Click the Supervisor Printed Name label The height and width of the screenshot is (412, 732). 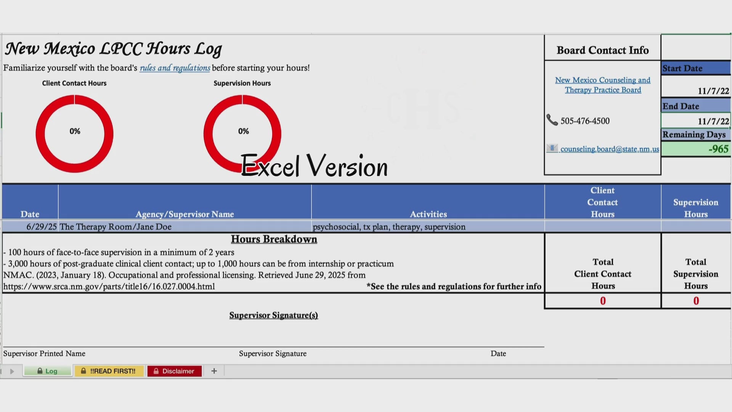(x=44, y=354)
